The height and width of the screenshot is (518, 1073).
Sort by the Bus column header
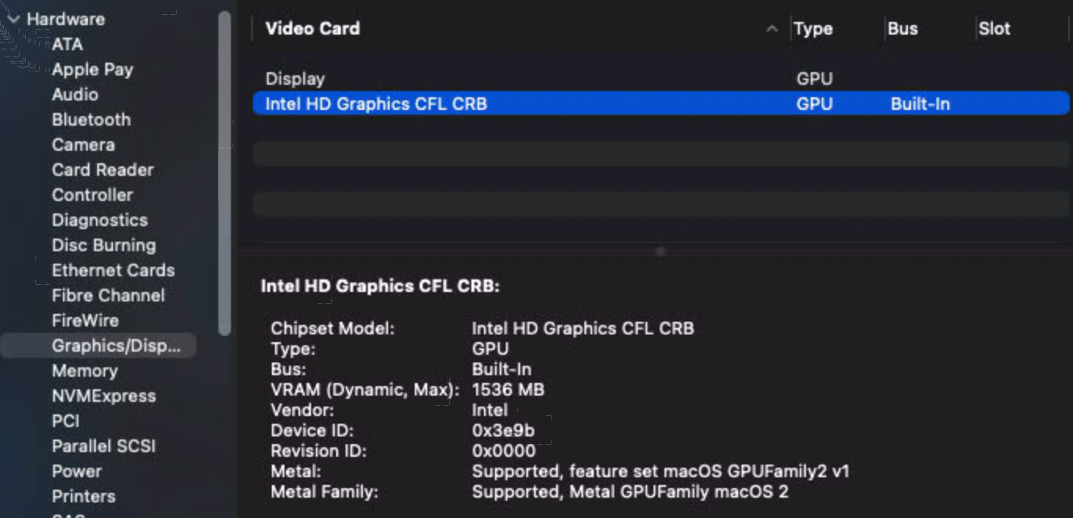903,28
